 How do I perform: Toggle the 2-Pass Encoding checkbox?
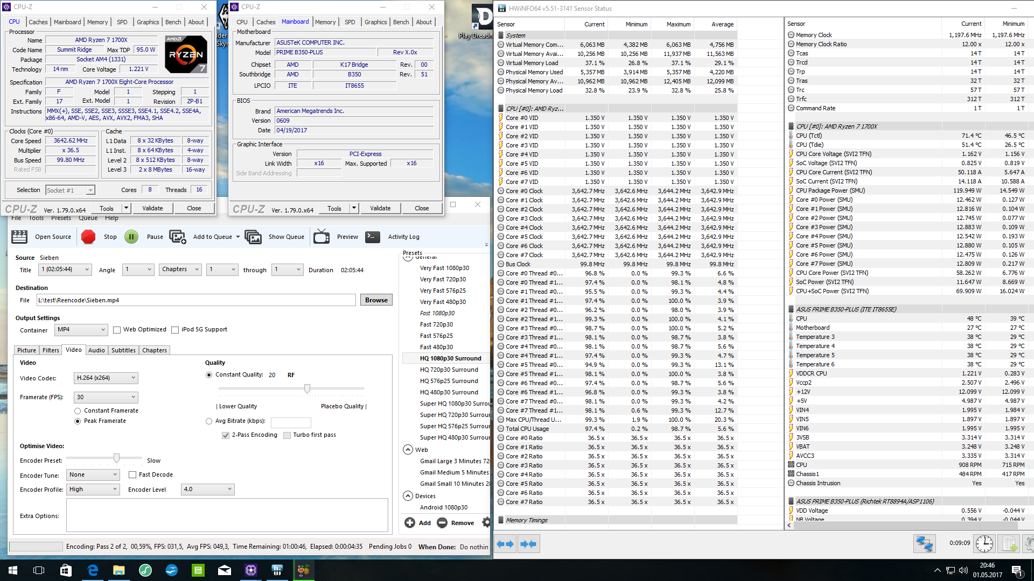click(x=226, y=435)
